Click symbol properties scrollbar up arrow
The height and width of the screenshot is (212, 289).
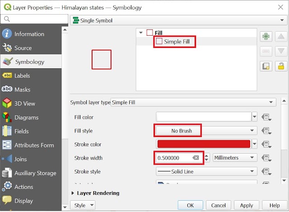click(x=284, y=101)
